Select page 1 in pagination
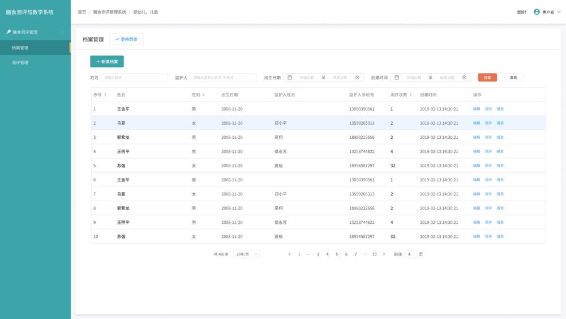Screen dimensions: 566x319 [x=299, y=254]
